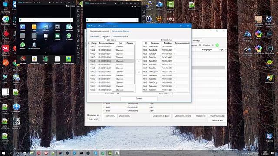Expand the chevron menu in left Nox title bar
Viewport: 278px width, 156px height.
coord(53,3)
